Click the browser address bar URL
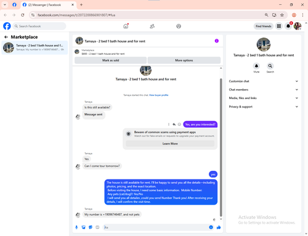Image resolution: width=308 pixels, height=236 pixels. click(76, 15)
